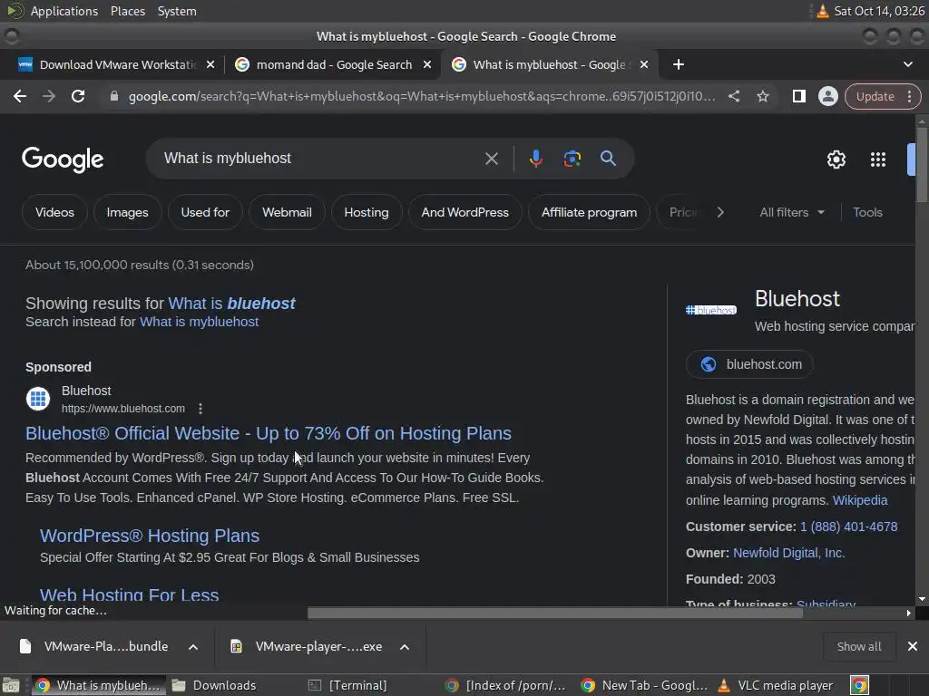Click the address bar URL
929x696 pixels.
click(422, 96)
